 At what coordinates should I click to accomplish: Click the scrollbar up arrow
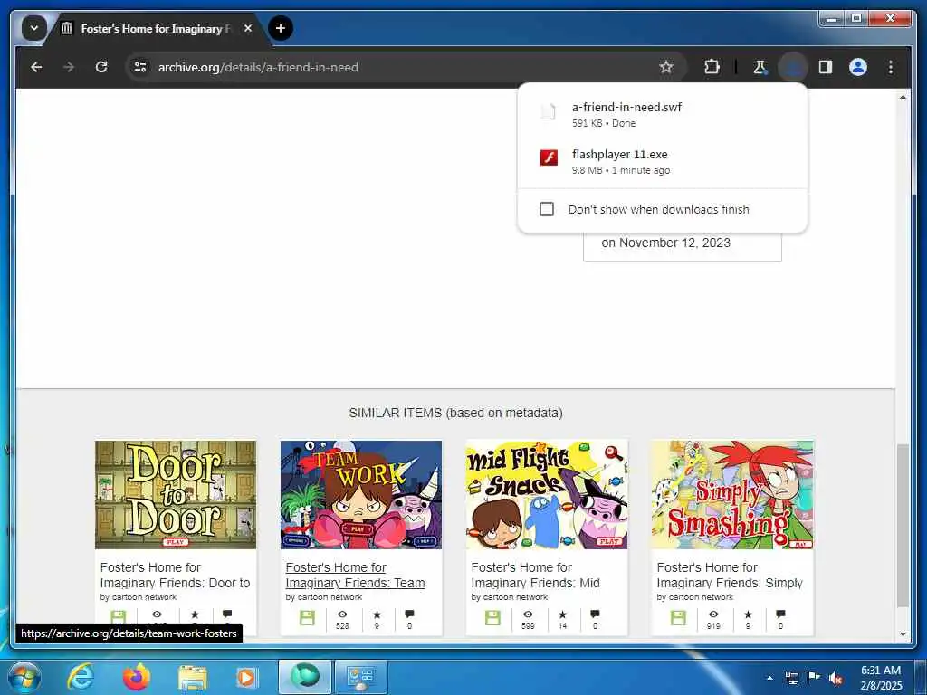903,96
